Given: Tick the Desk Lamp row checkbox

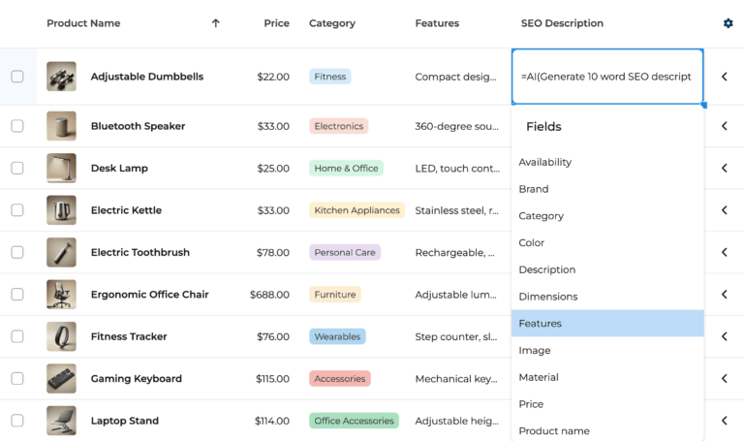Looking at the screenshot, I should pyautogui.click(x=17, y=168).
